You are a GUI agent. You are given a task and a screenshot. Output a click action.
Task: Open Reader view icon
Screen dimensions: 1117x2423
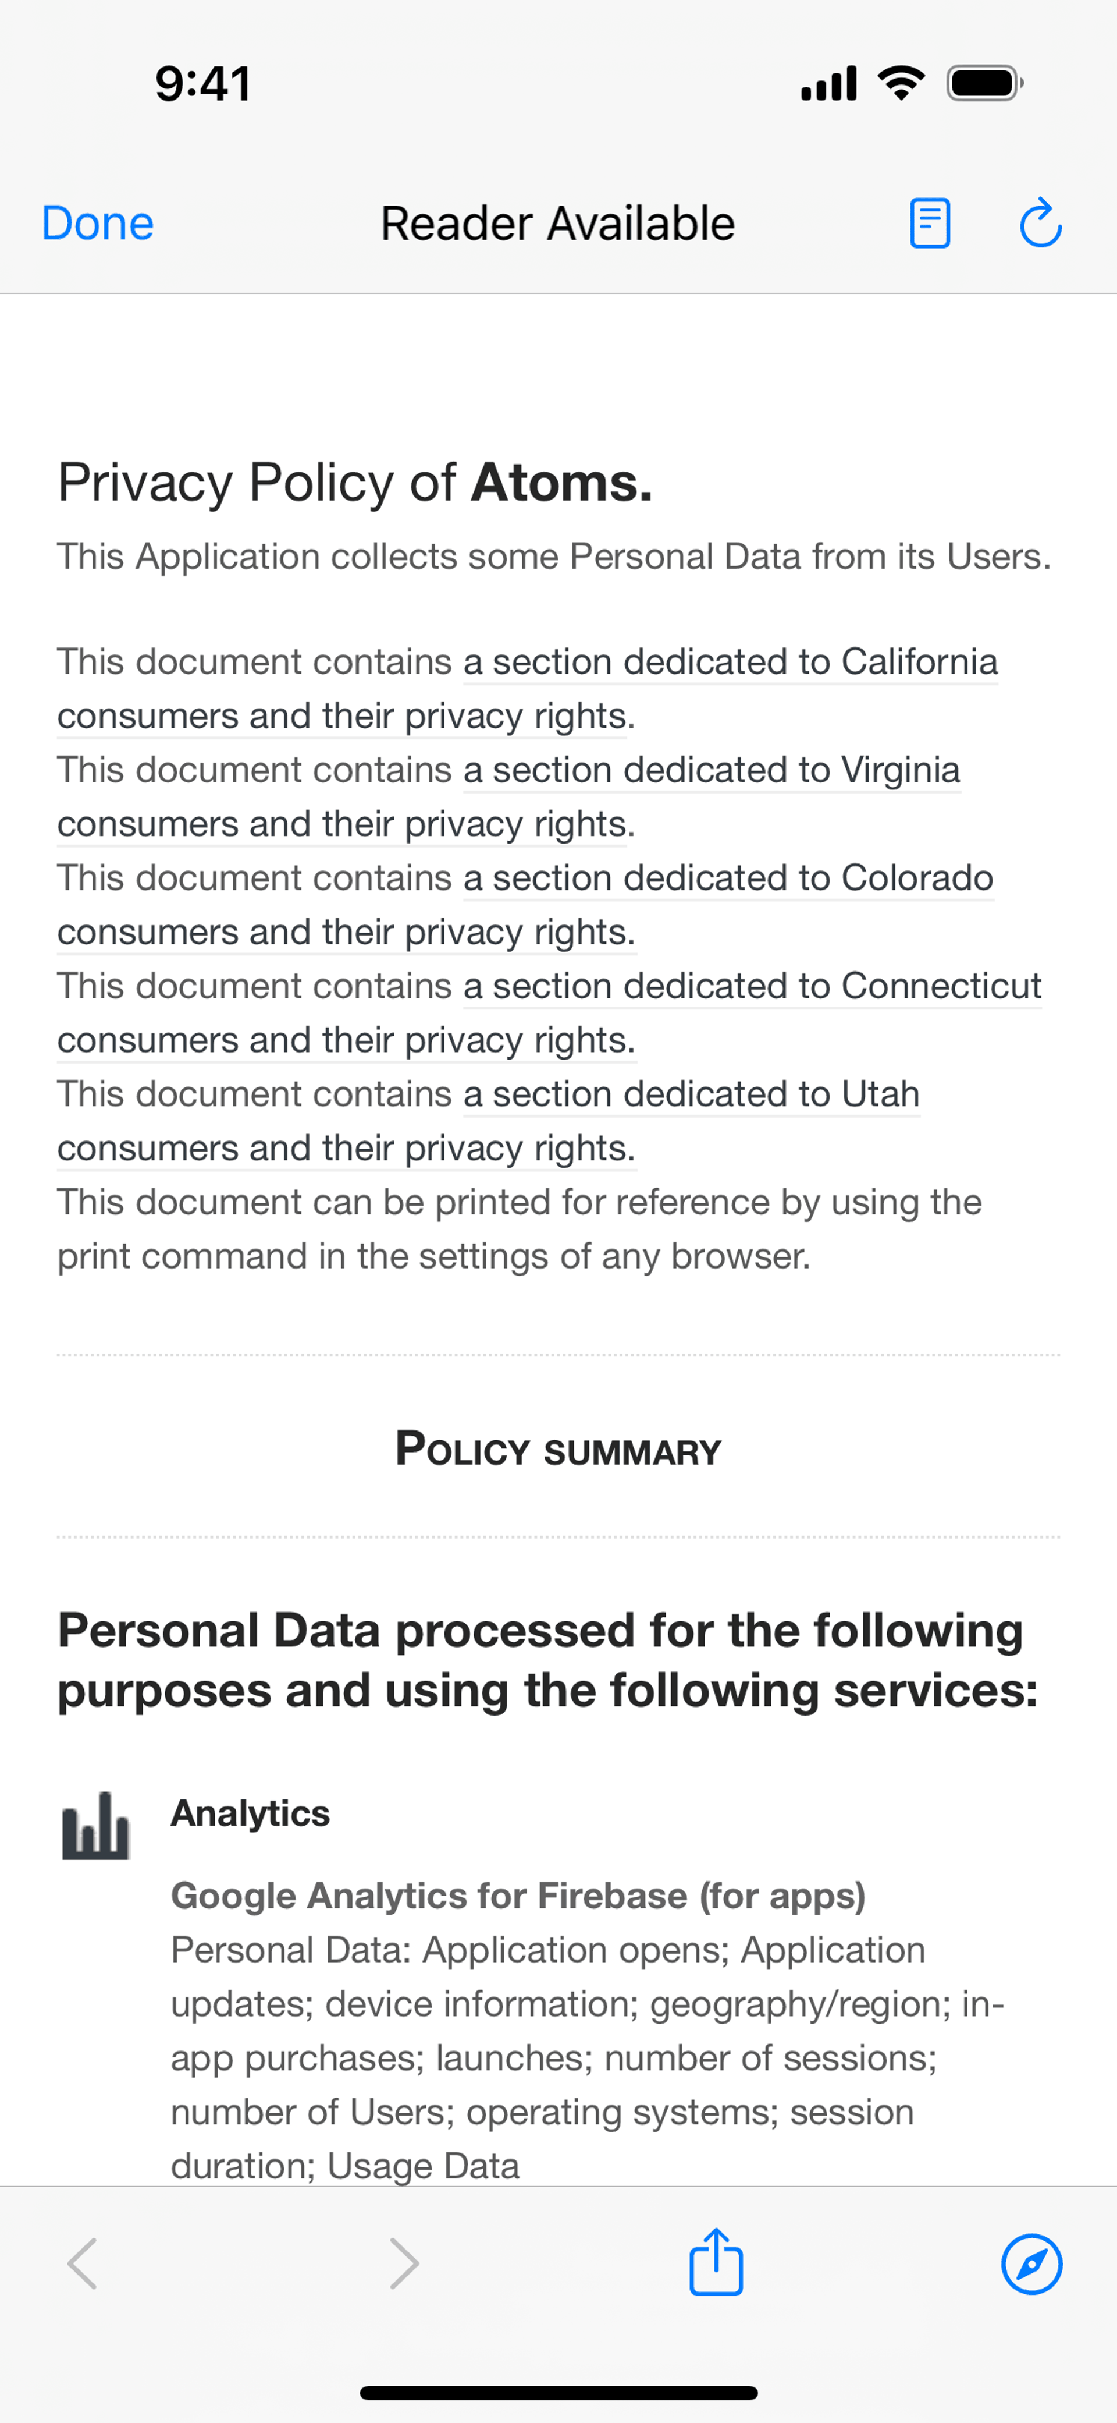[930, 224]
